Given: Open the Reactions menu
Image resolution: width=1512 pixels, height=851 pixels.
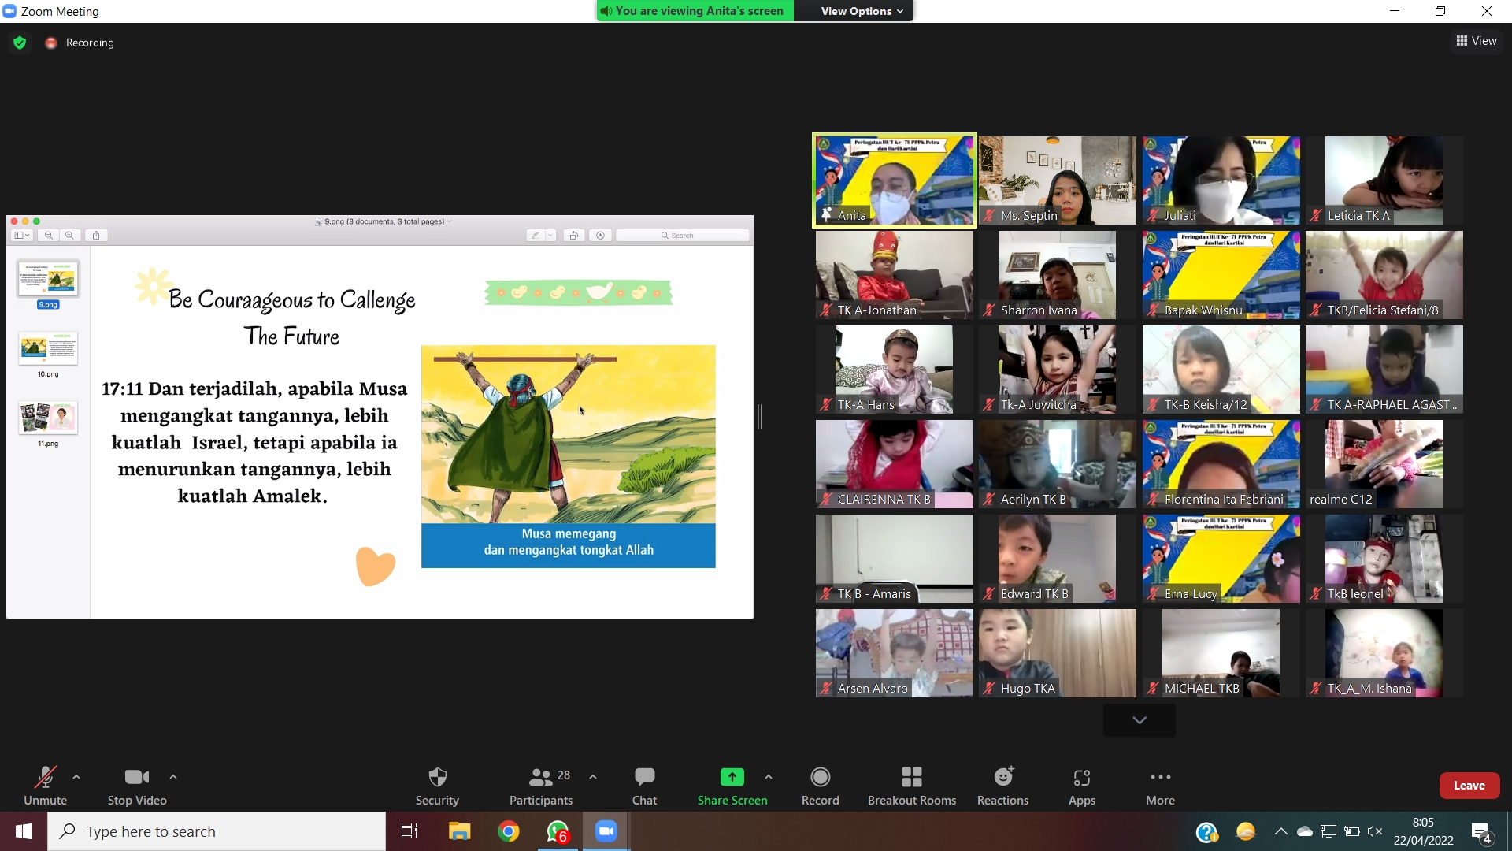Looking at the screenshot, I should click(x=1002, y=786).
